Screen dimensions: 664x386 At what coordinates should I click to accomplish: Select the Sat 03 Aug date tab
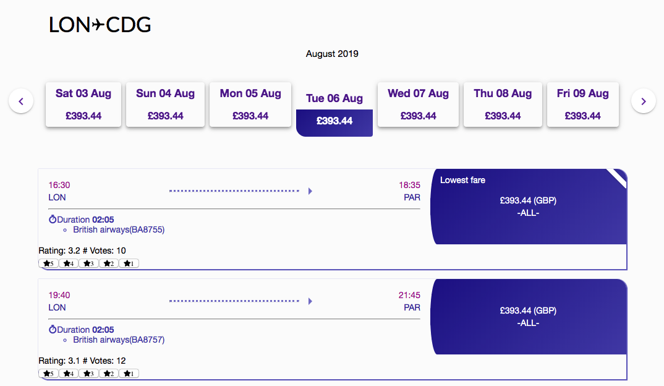tap(83, 105)
